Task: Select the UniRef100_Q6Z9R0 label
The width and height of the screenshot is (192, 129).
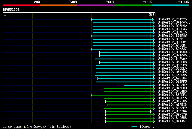Action: coord(172,65)
